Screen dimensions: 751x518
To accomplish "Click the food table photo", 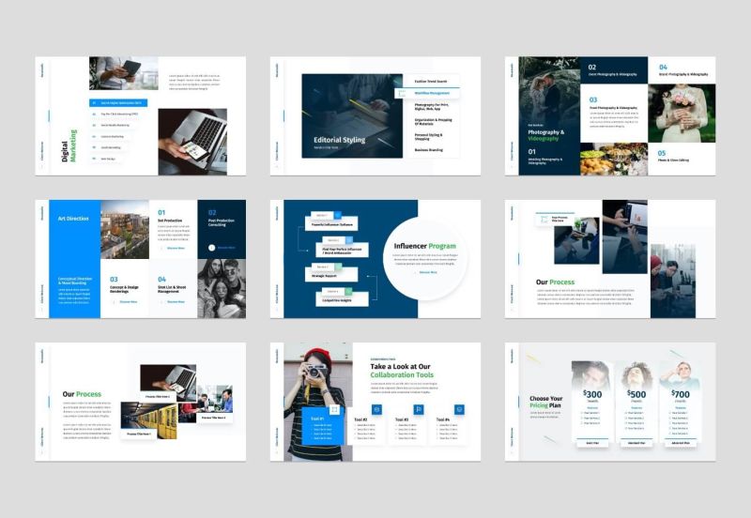I will point(614,159).
